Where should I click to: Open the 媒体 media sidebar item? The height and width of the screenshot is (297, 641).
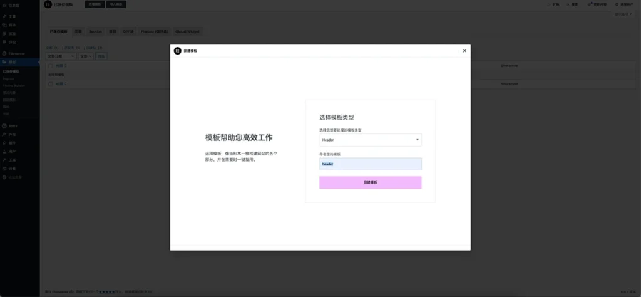pyautogui.click(x=13, y=25)
